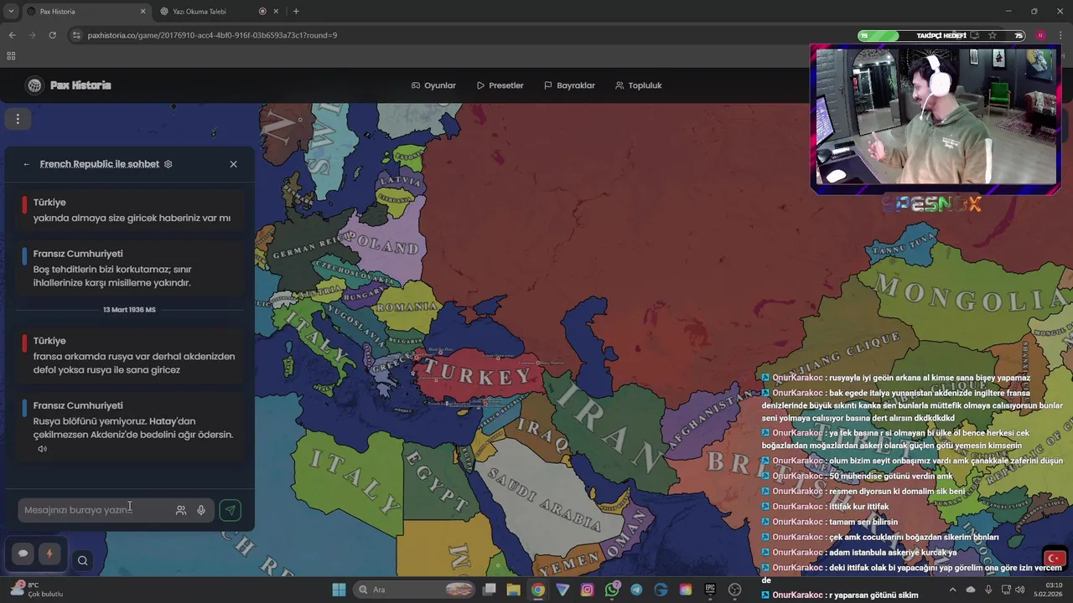
Task: Open the apps grid shortcut
Action: point(11,56)
